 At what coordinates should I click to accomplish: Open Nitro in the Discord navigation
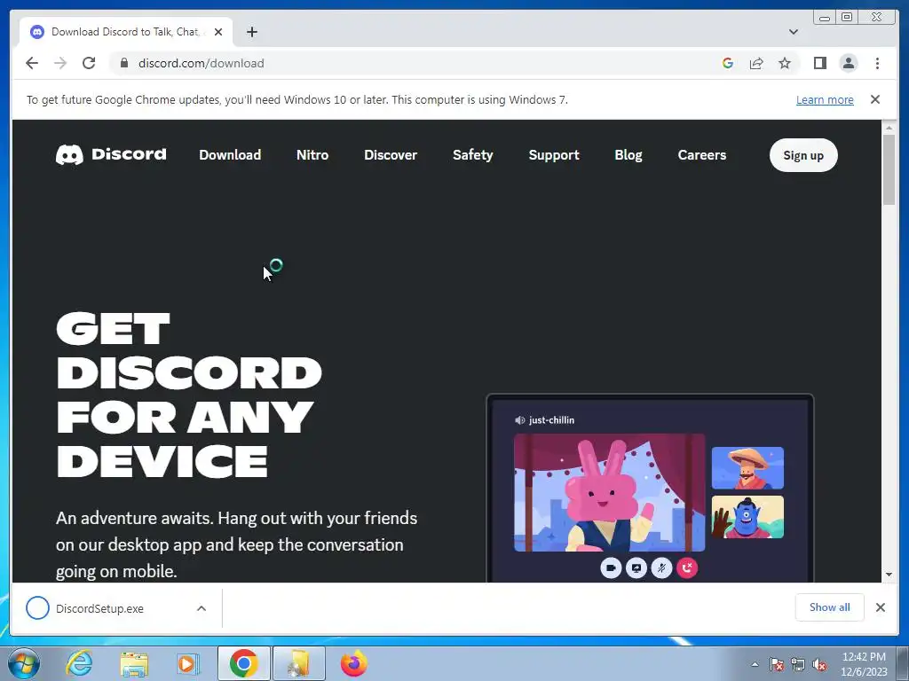[312, 154]
